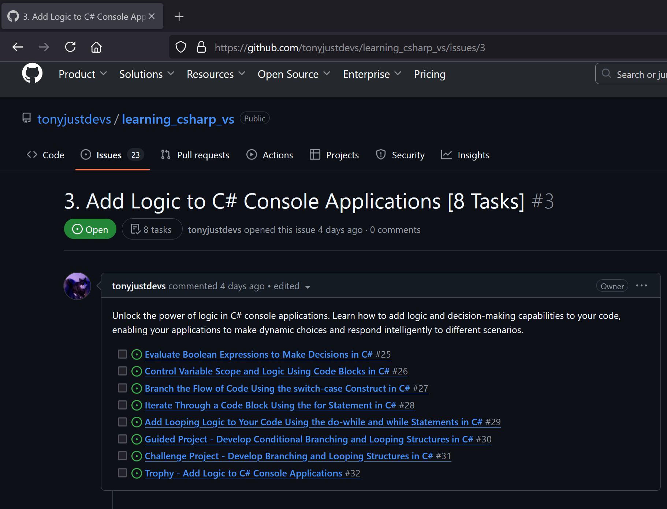Screen dimensions: 667x509
Task: Expand the edited history caret
Action: click(x=308, y=287)
